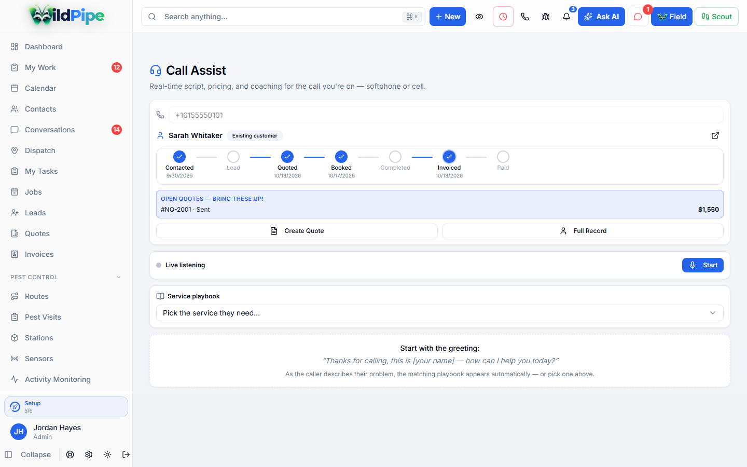Viewport: 747px width, 467px height.
Task: Select the Completed stage circle
Action: (x=395, y=157)
